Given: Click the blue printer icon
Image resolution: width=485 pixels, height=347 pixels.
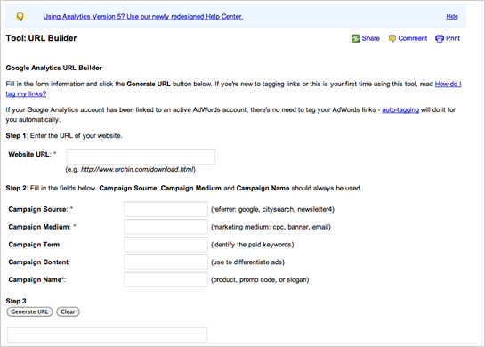Looking at the screenshot, I should click(x=440, y=38).
